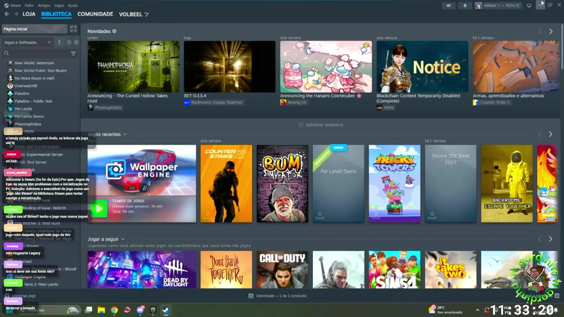Toggle the recent activity clock filter
Screen dimensions: 564x317
tap(69, 42)
